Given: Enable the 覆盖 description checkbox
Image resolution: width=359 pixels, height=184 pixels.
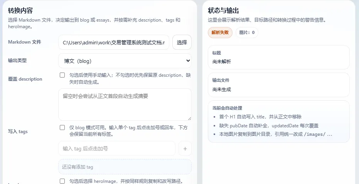Looking at the screenshot, I should (62, 75).
